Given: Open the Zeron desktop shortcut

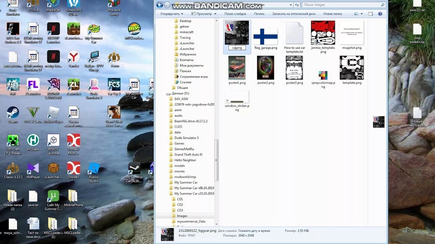Looking at the screenshot, I should coord(114,59).
